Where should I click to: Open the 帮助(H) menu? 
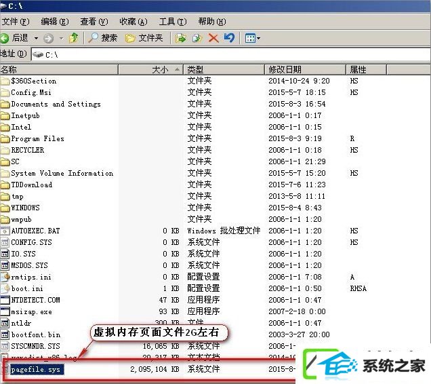coord(212,21)
